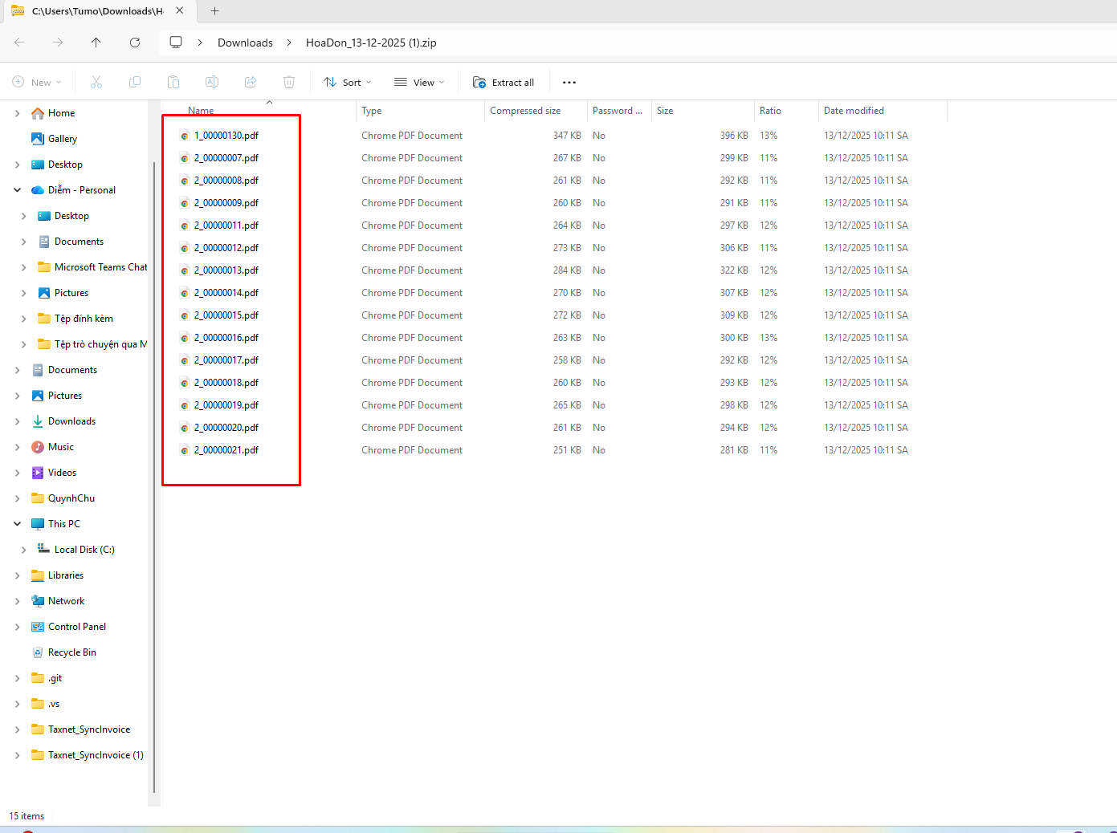Expand the Downloads sidebar folder chevron

(x=17, y=421)
